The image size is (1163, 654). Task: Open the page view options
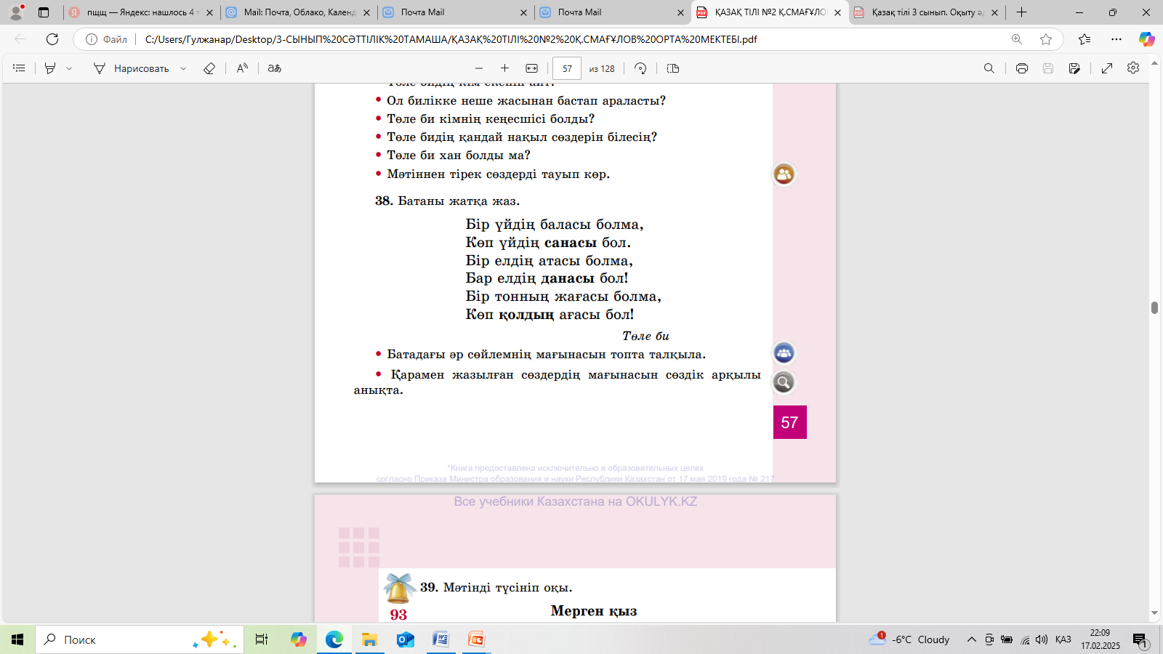pyautogui.click(x=673, y=68)
